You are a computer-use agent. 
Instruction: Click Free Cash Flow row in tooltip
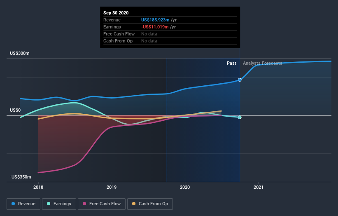point(170,34)
